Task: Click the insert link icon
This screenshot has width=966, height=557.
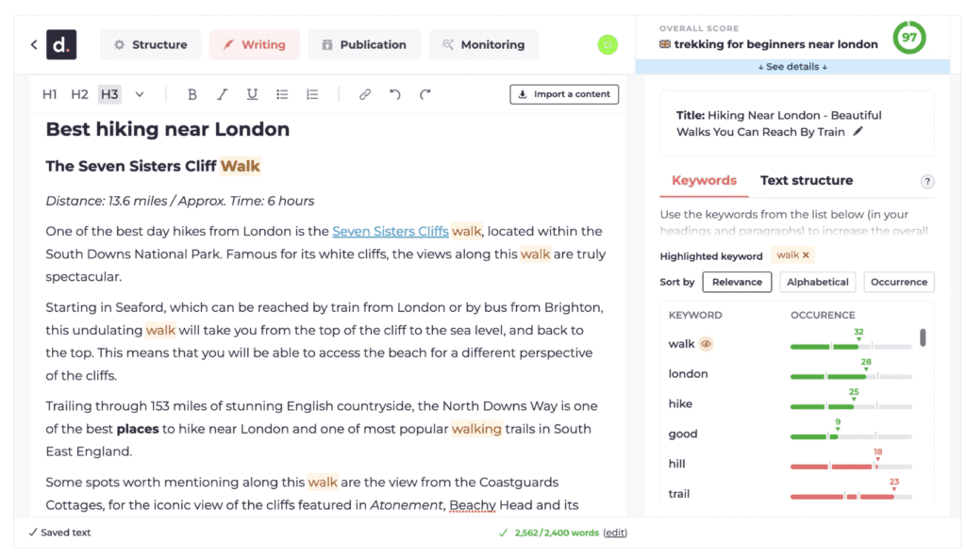Action: pyautogui.click(x=365, y=94)
